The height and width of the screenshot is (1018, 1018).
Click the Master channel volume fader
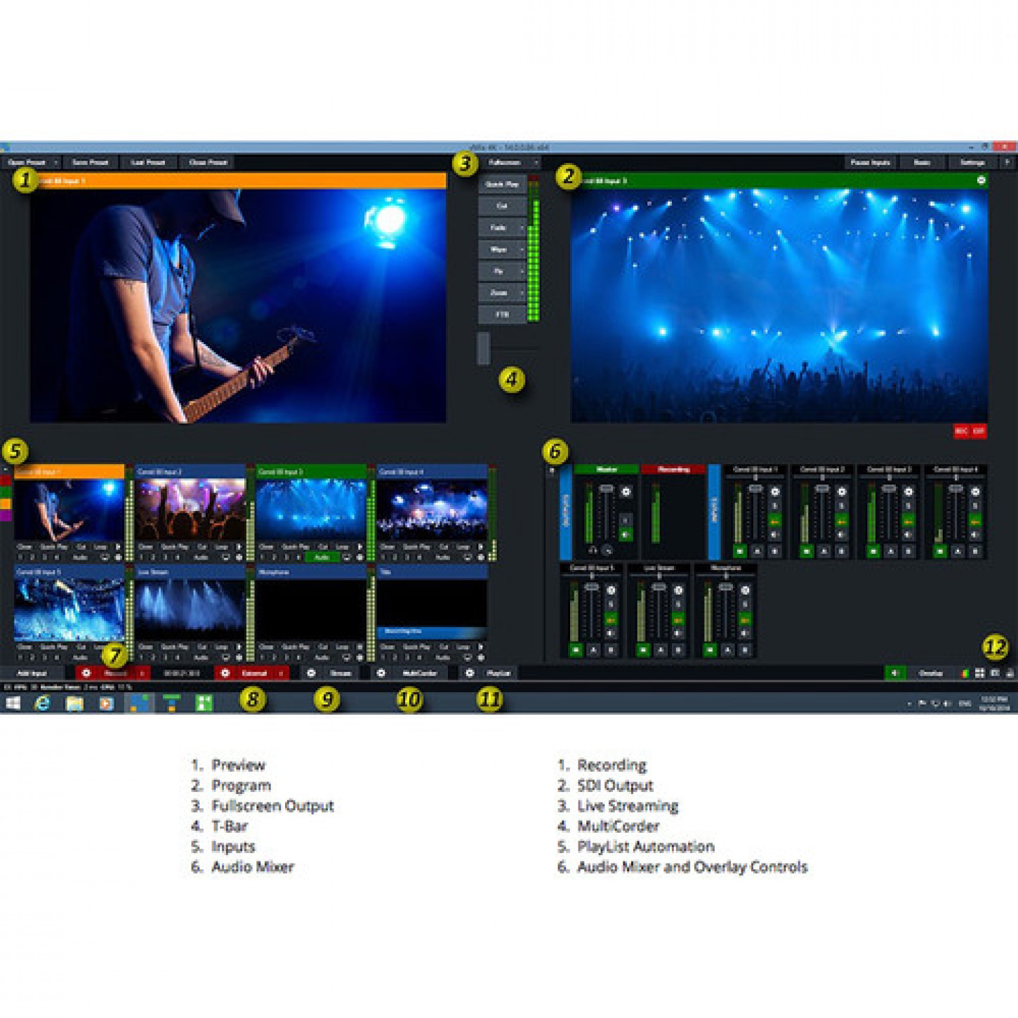coord(607,488)
